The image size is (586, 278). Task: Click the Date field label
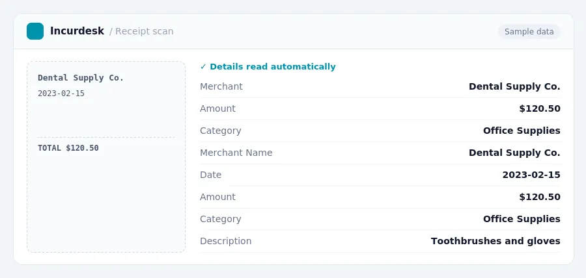[x=211, y=175]
